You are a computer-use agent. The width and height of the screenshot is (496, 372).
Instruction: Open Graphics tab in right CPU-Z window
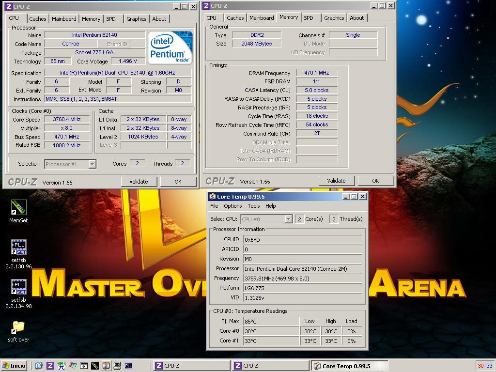click(334, 18)
